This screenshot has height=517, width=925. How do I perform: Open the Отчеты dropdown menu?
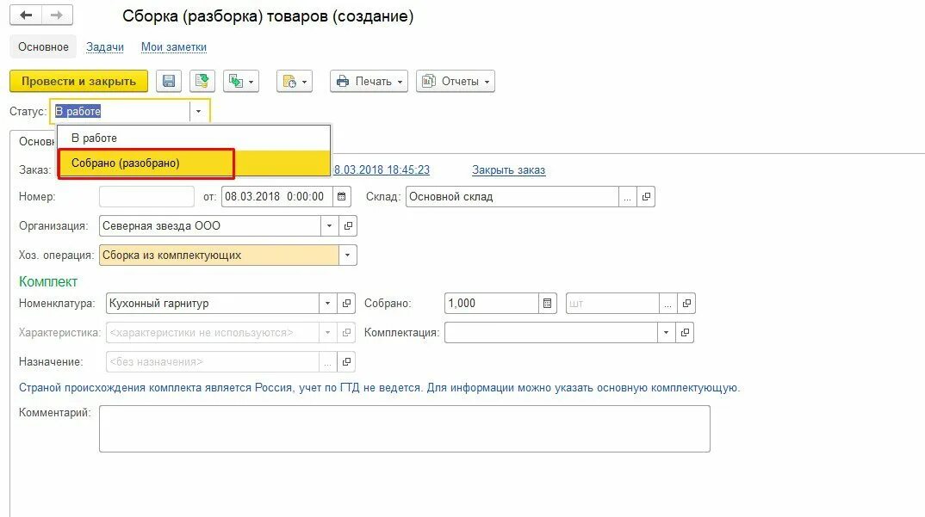tap(456, 82)
